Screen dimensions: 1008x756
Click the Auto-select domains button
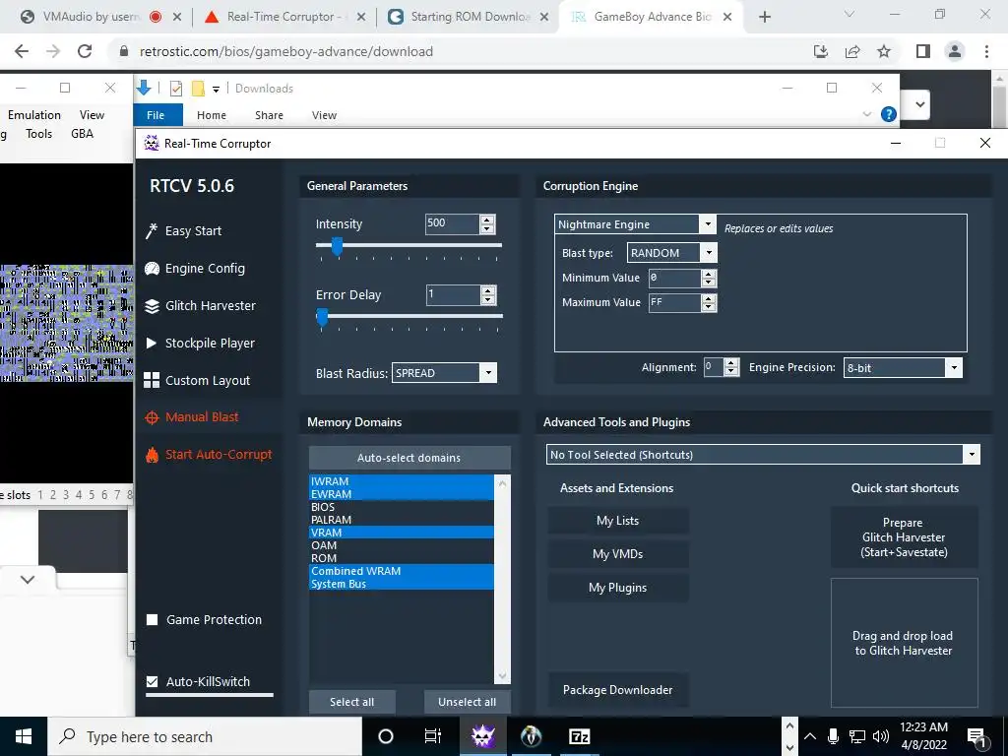point(409,458)
